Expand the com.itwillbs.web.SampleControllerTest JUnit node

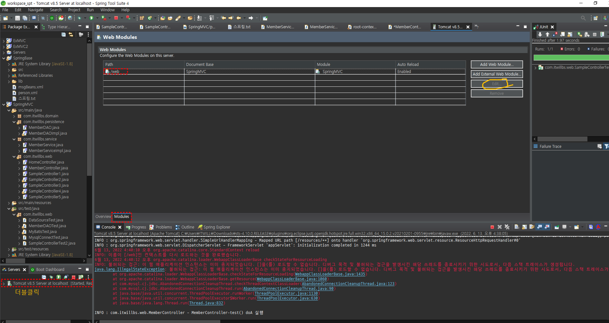pos(535,67)
